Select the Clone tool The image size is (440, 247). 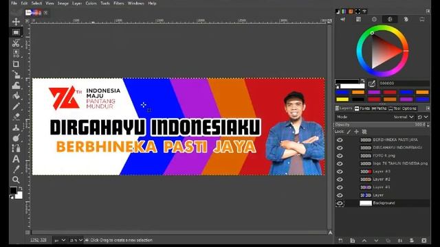pyautogui.click(x=16, y=128)
